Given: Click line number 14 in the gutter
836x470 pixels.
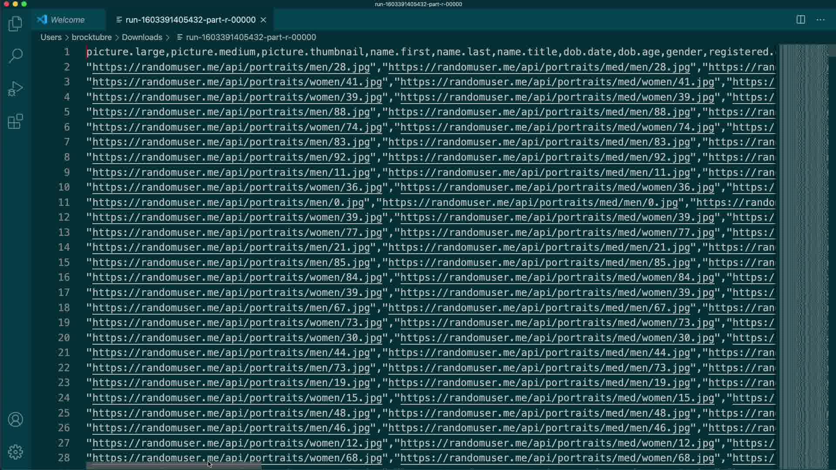Looking at the screenshot, I should point(64,247).
